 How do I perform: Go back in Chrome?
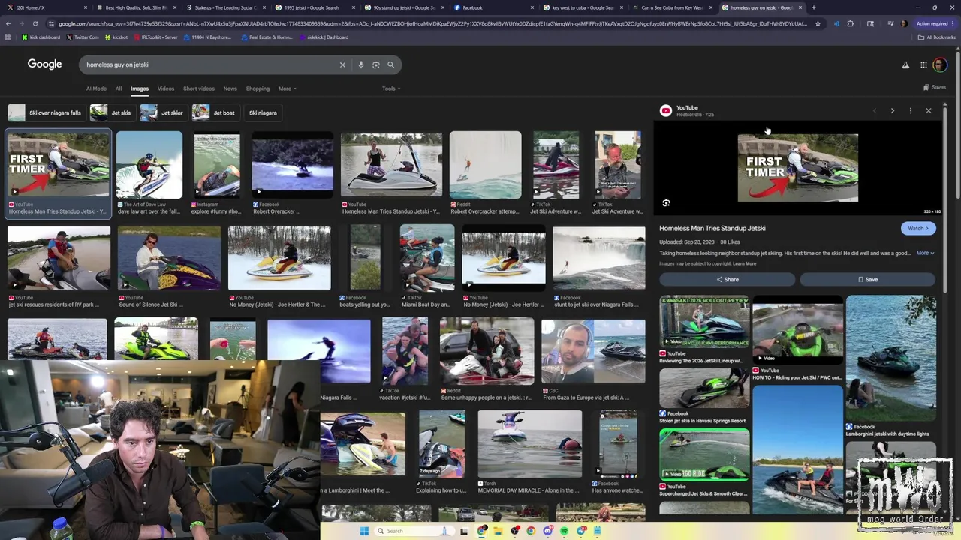tap(8, 23)
